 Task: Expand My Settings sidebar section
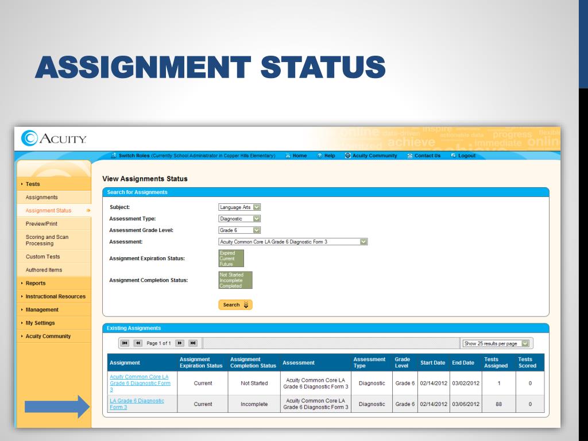pyautogui.click(x=54, y=323)
